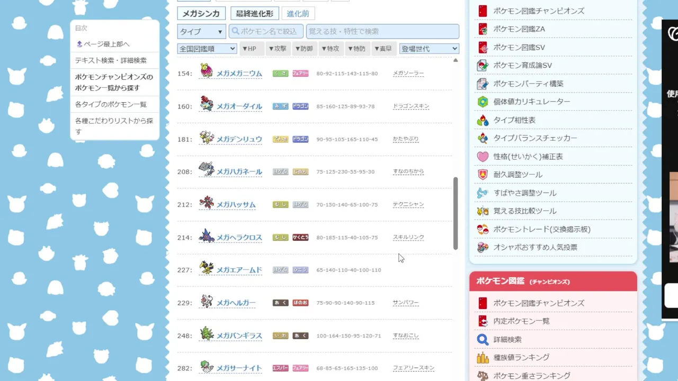Screen dimensions: 678x381
Task: Click the icon beside ポケモン図鑑ZA
Action: (x=483, y=29)
